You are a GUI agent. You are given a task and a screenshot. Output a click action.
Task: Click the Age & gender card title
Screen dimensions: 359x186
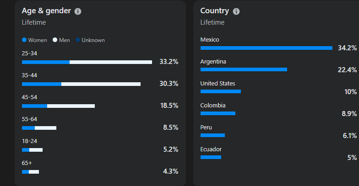[x=46, y=11]
